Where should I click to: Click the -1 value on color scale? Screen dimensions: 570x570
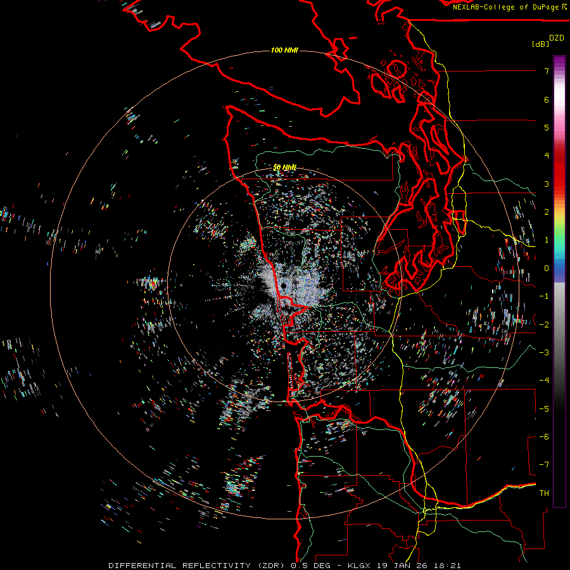click(544, 296)
